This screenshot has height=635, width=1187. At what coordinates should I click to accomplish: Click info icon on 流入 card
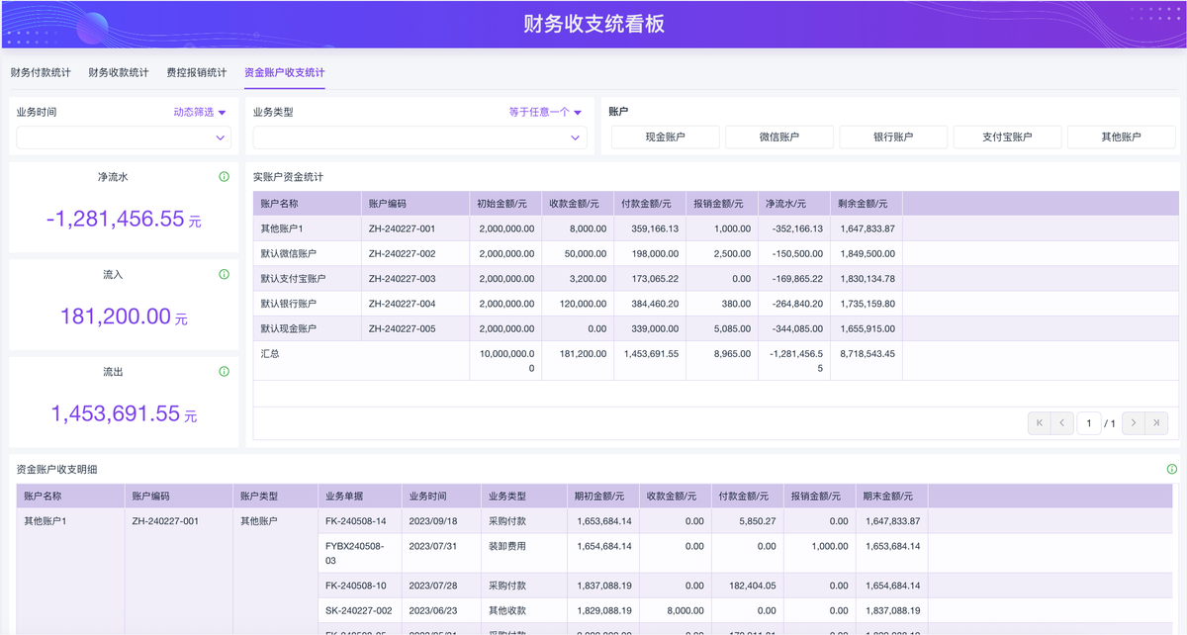[x=224, y=274]
